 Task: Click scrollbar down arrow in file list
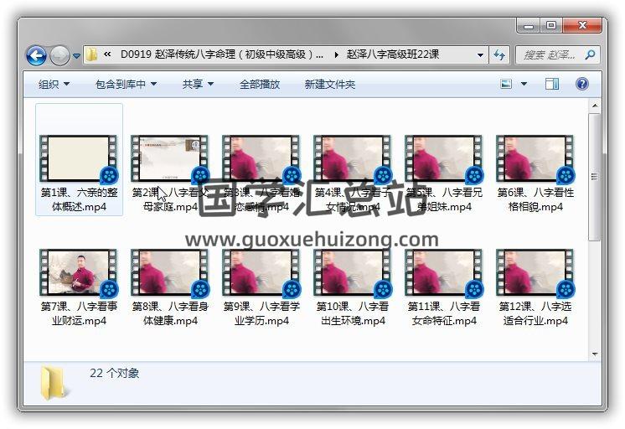[x=595, y=354]
